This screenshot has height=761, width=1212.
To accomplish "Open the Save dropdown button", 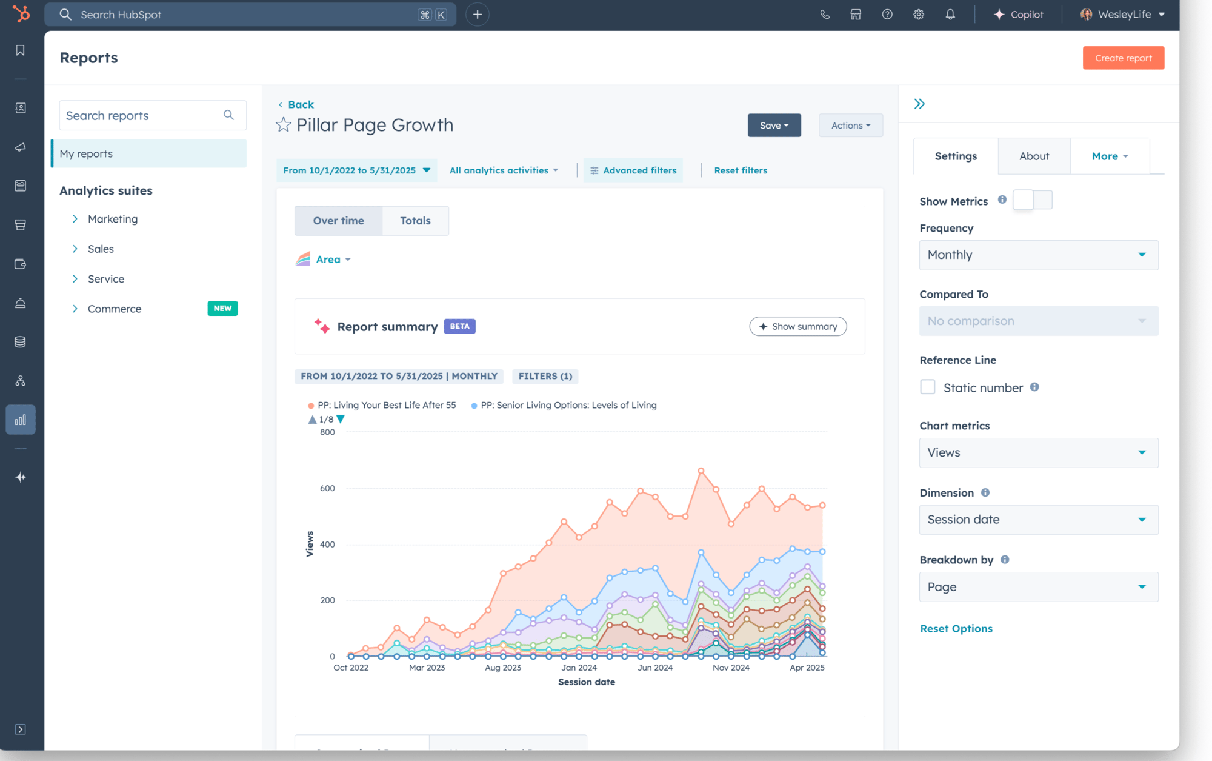I will 774,126.
